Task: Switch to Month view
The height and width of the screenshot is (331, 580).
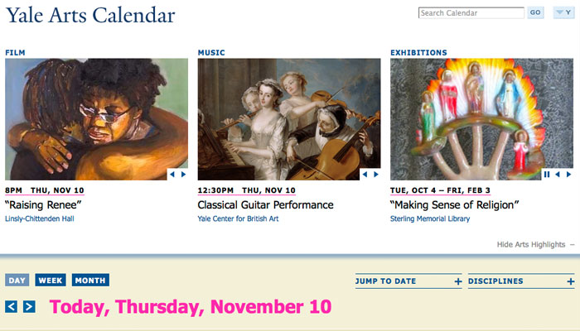Action: (x=90, y=280)
